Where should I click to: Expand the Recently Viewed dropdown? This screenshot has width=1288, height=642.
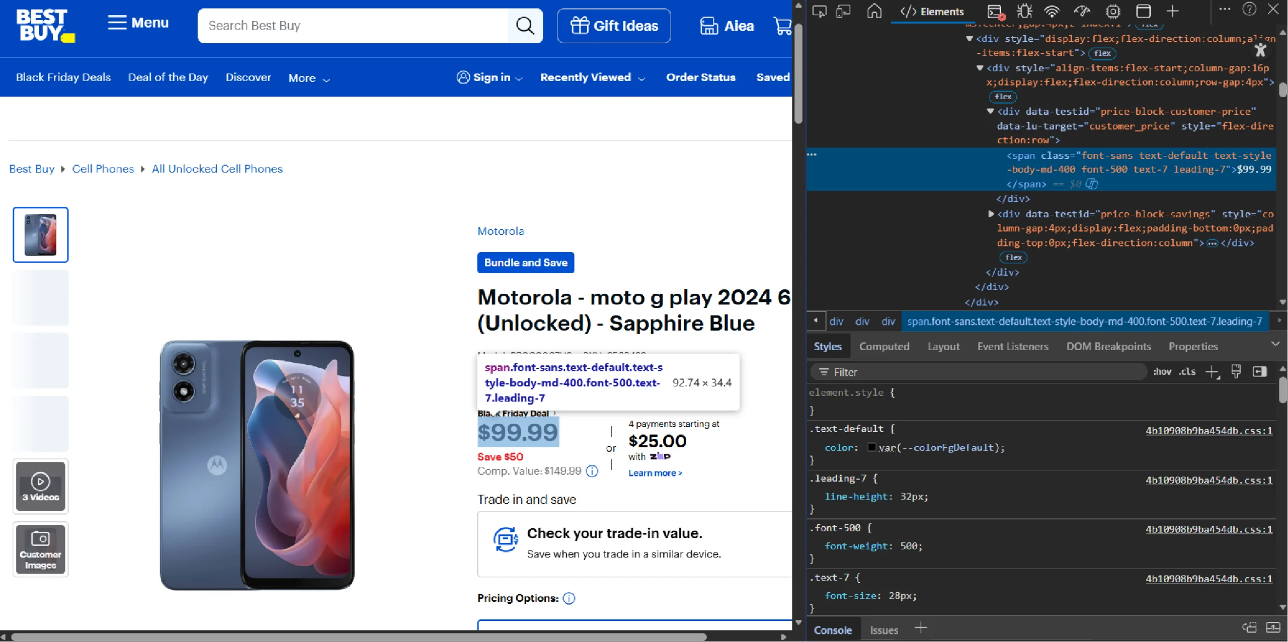tap(592, 77)
